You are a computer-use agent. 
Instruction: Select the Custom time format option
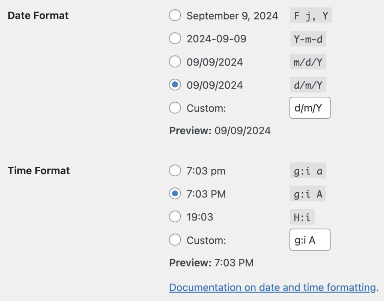(x=175, y=240)
